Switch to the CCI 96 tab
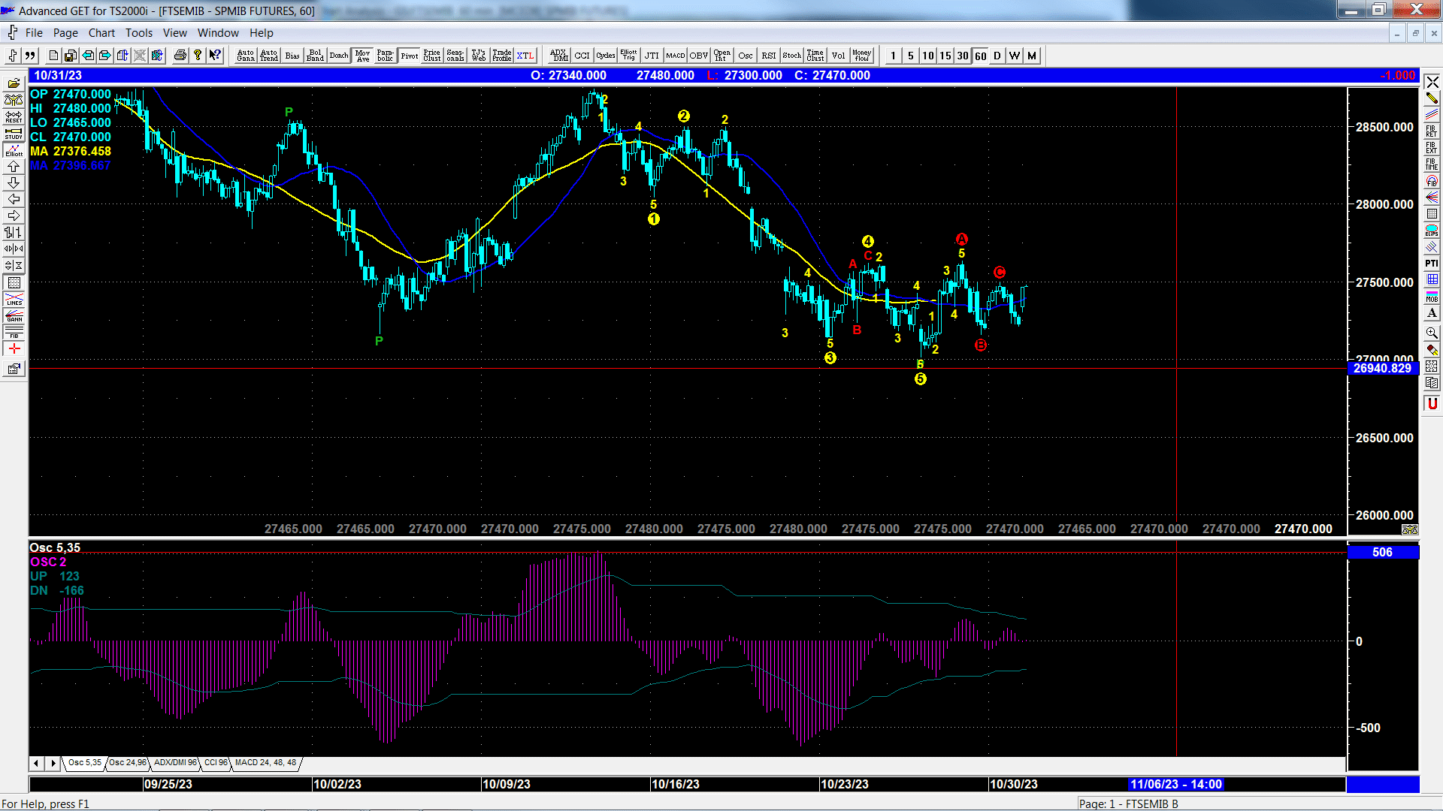Viewport: 1443px width, 811px height. (215, 763)
